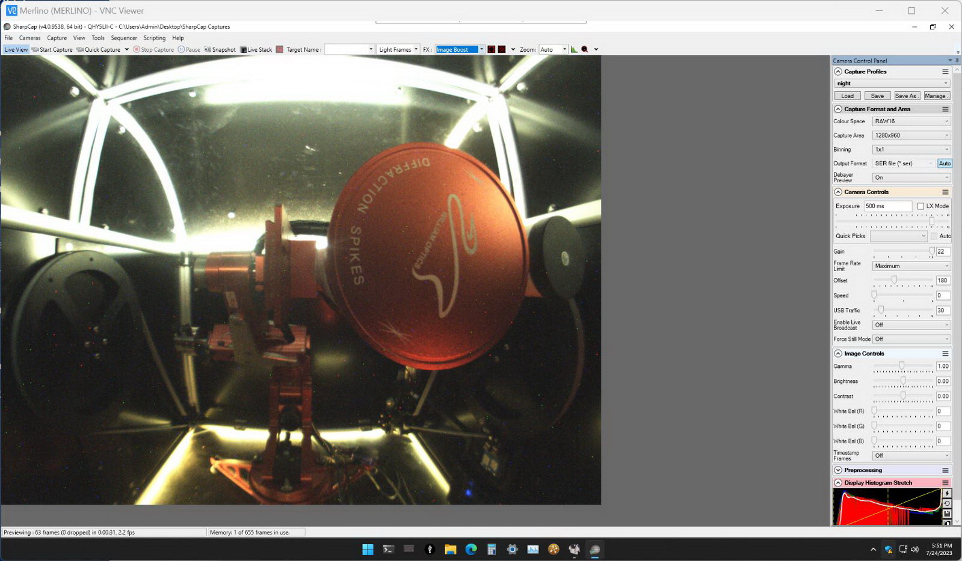Click the second dark-red FX selection icon
Viewport: 962px width, 561px height.
point(502,49)
